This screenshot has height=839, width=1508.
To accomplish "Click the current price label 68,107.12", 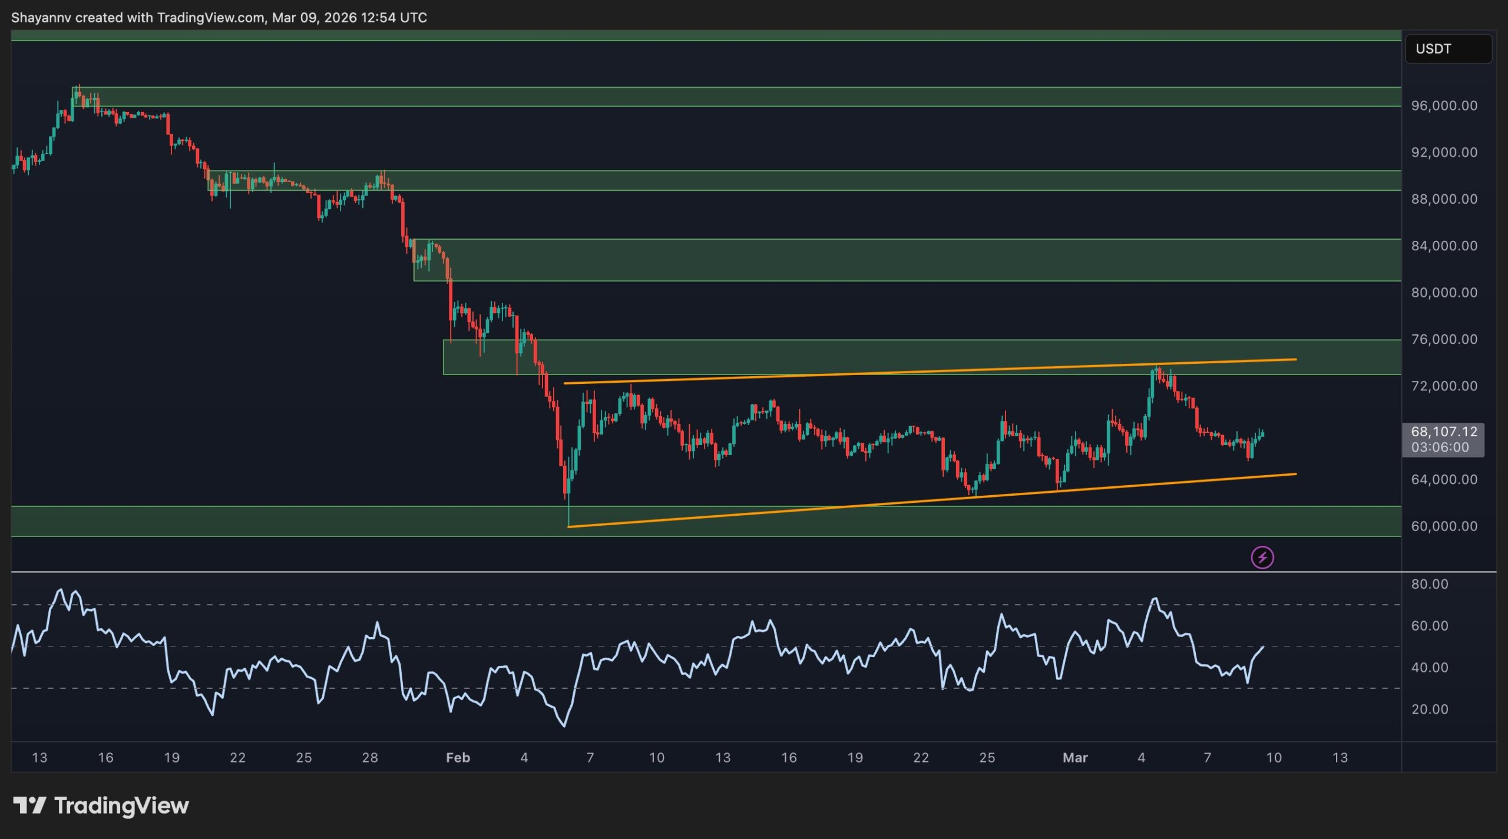I will 1444,432.
